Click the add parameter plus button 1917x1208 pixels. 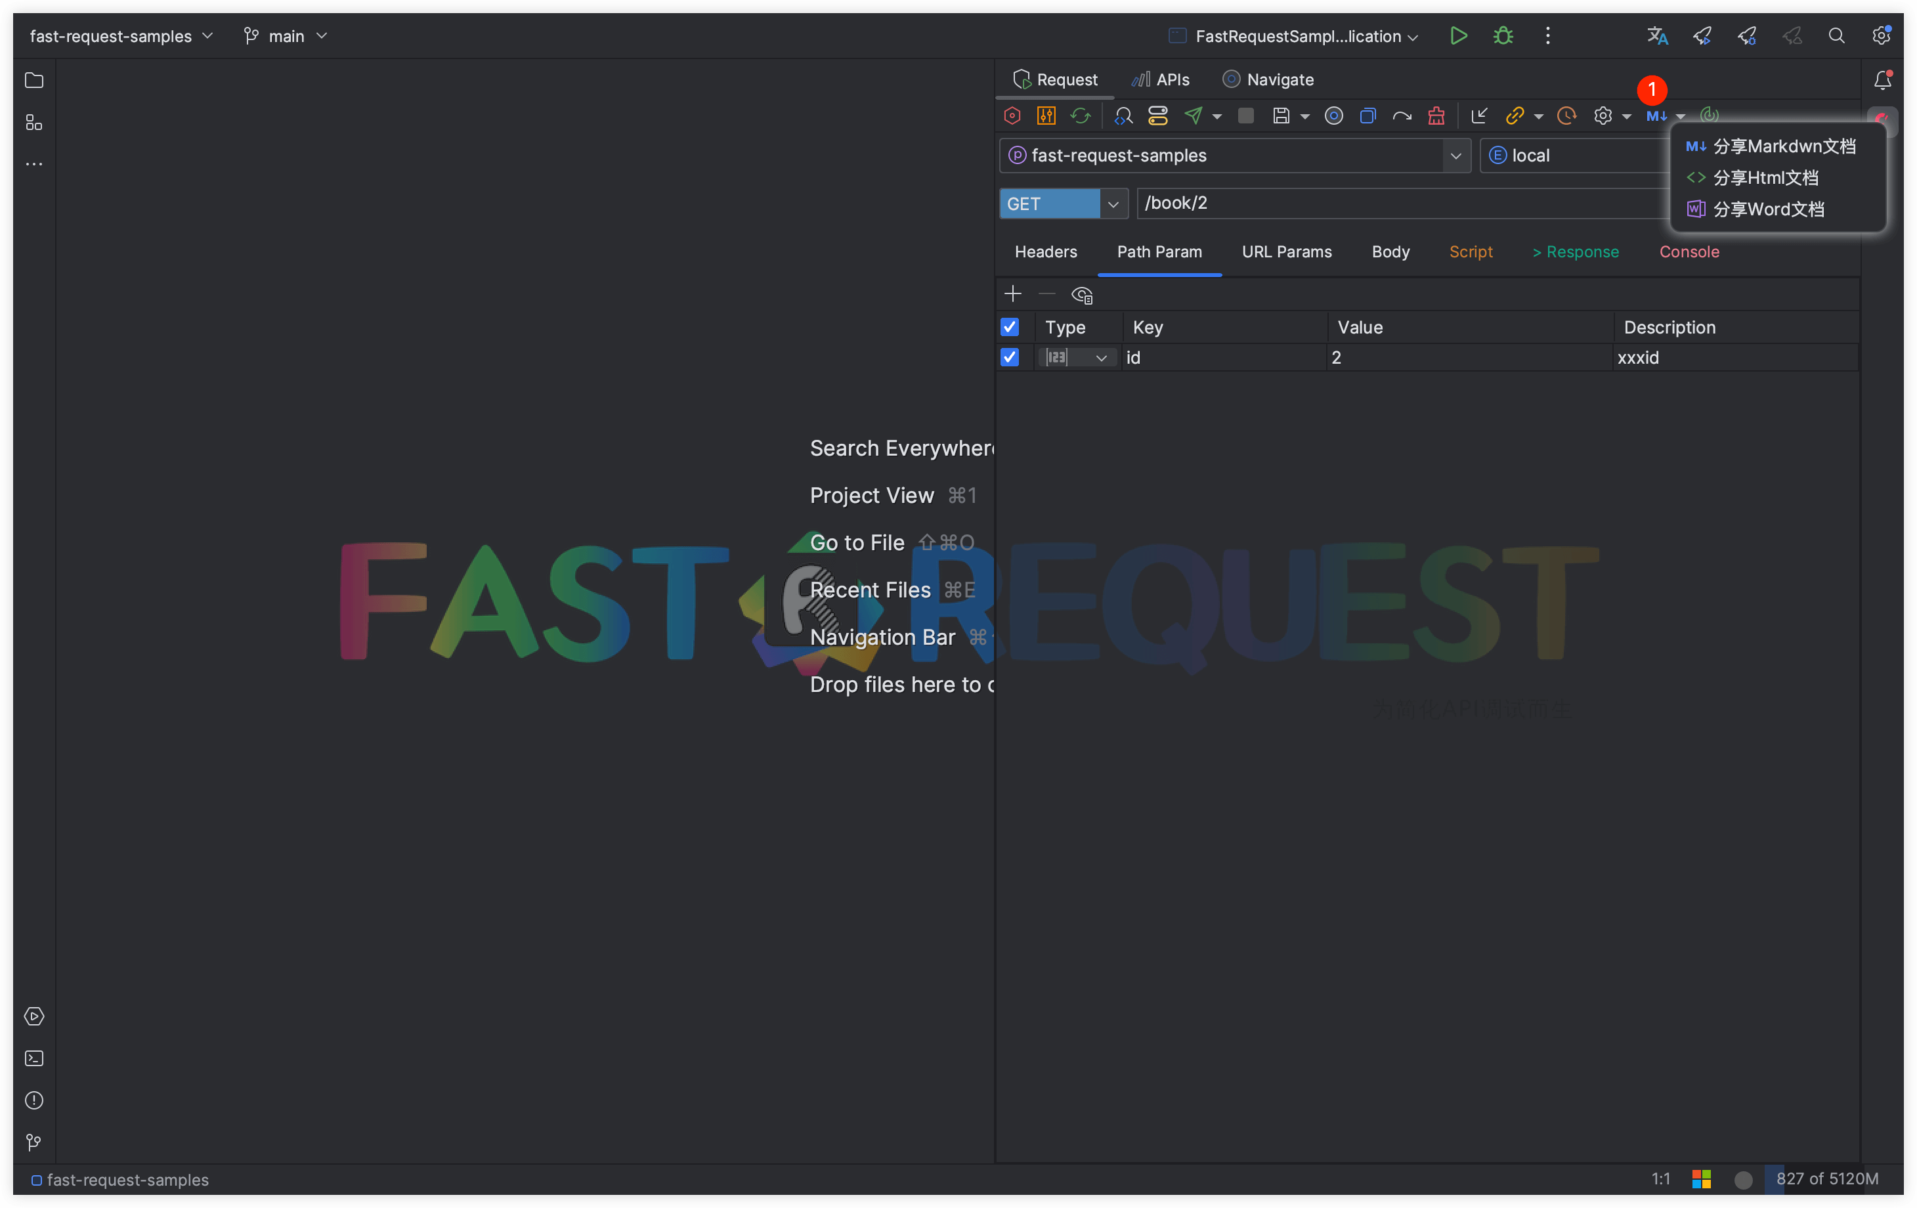[1012, 295]
